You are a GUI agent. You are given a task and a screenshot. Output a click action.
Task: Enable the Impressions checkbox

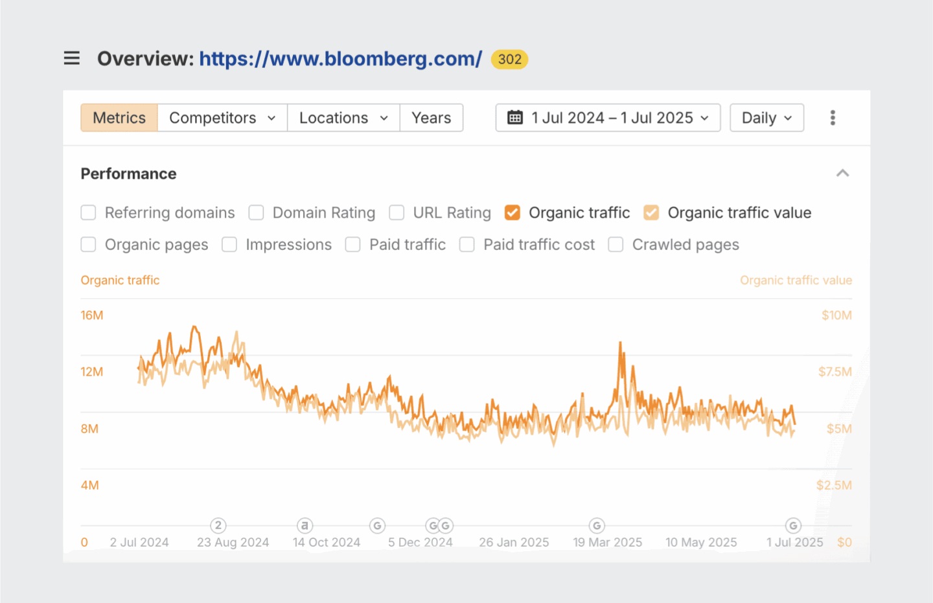(229, 244)
